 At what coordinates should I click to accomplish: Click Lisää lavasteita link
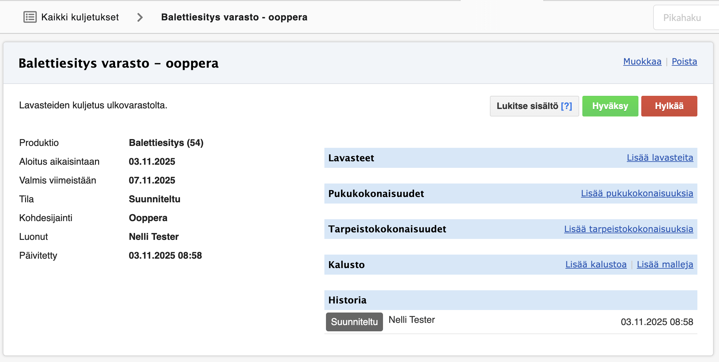(660, 158)
